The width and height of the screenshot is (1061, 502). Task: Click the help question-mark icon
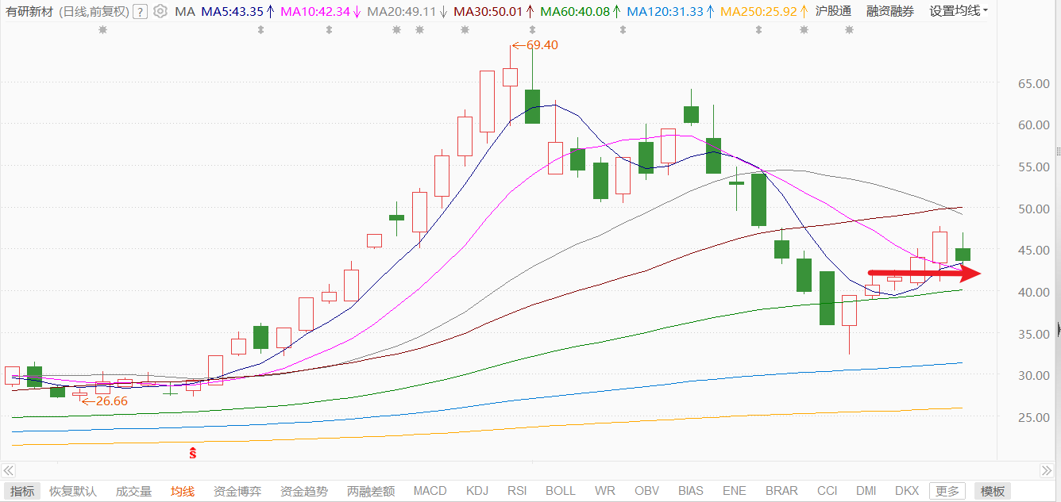140,11
